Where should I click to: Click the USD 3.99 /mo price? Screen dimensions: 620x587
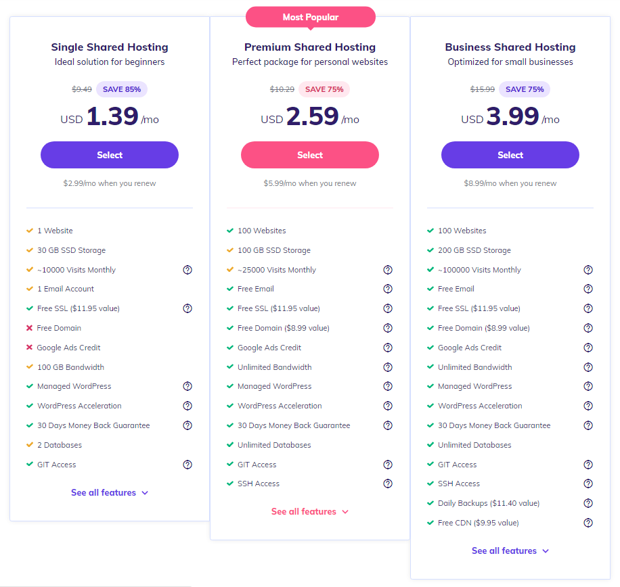[510, 116]
